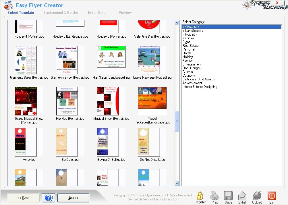
Task: Click the Easy Flyer Creator logo icon
Action: coord(9,5)
